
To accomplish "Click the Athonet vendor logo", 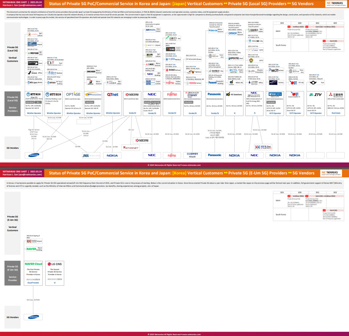I will pyautogui.click(x=131, y=148).
